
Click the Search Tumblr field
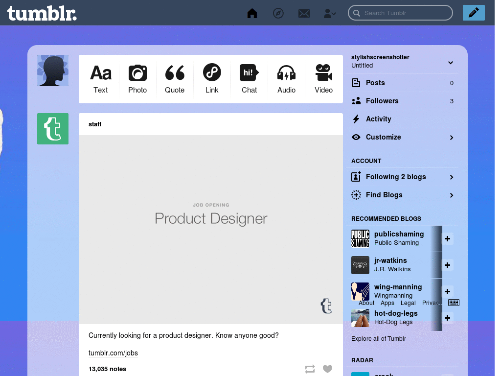point(400,13)
